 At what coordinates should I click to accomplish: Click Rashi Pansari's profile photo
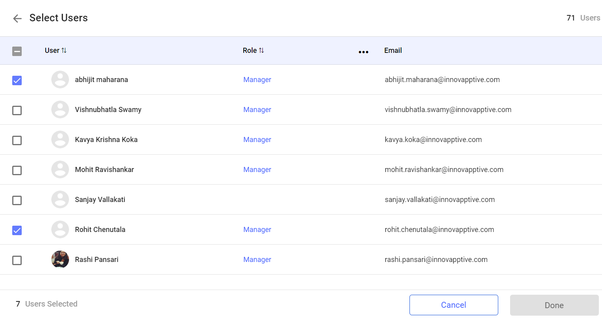pyautogui.click(x=60, y=259)
